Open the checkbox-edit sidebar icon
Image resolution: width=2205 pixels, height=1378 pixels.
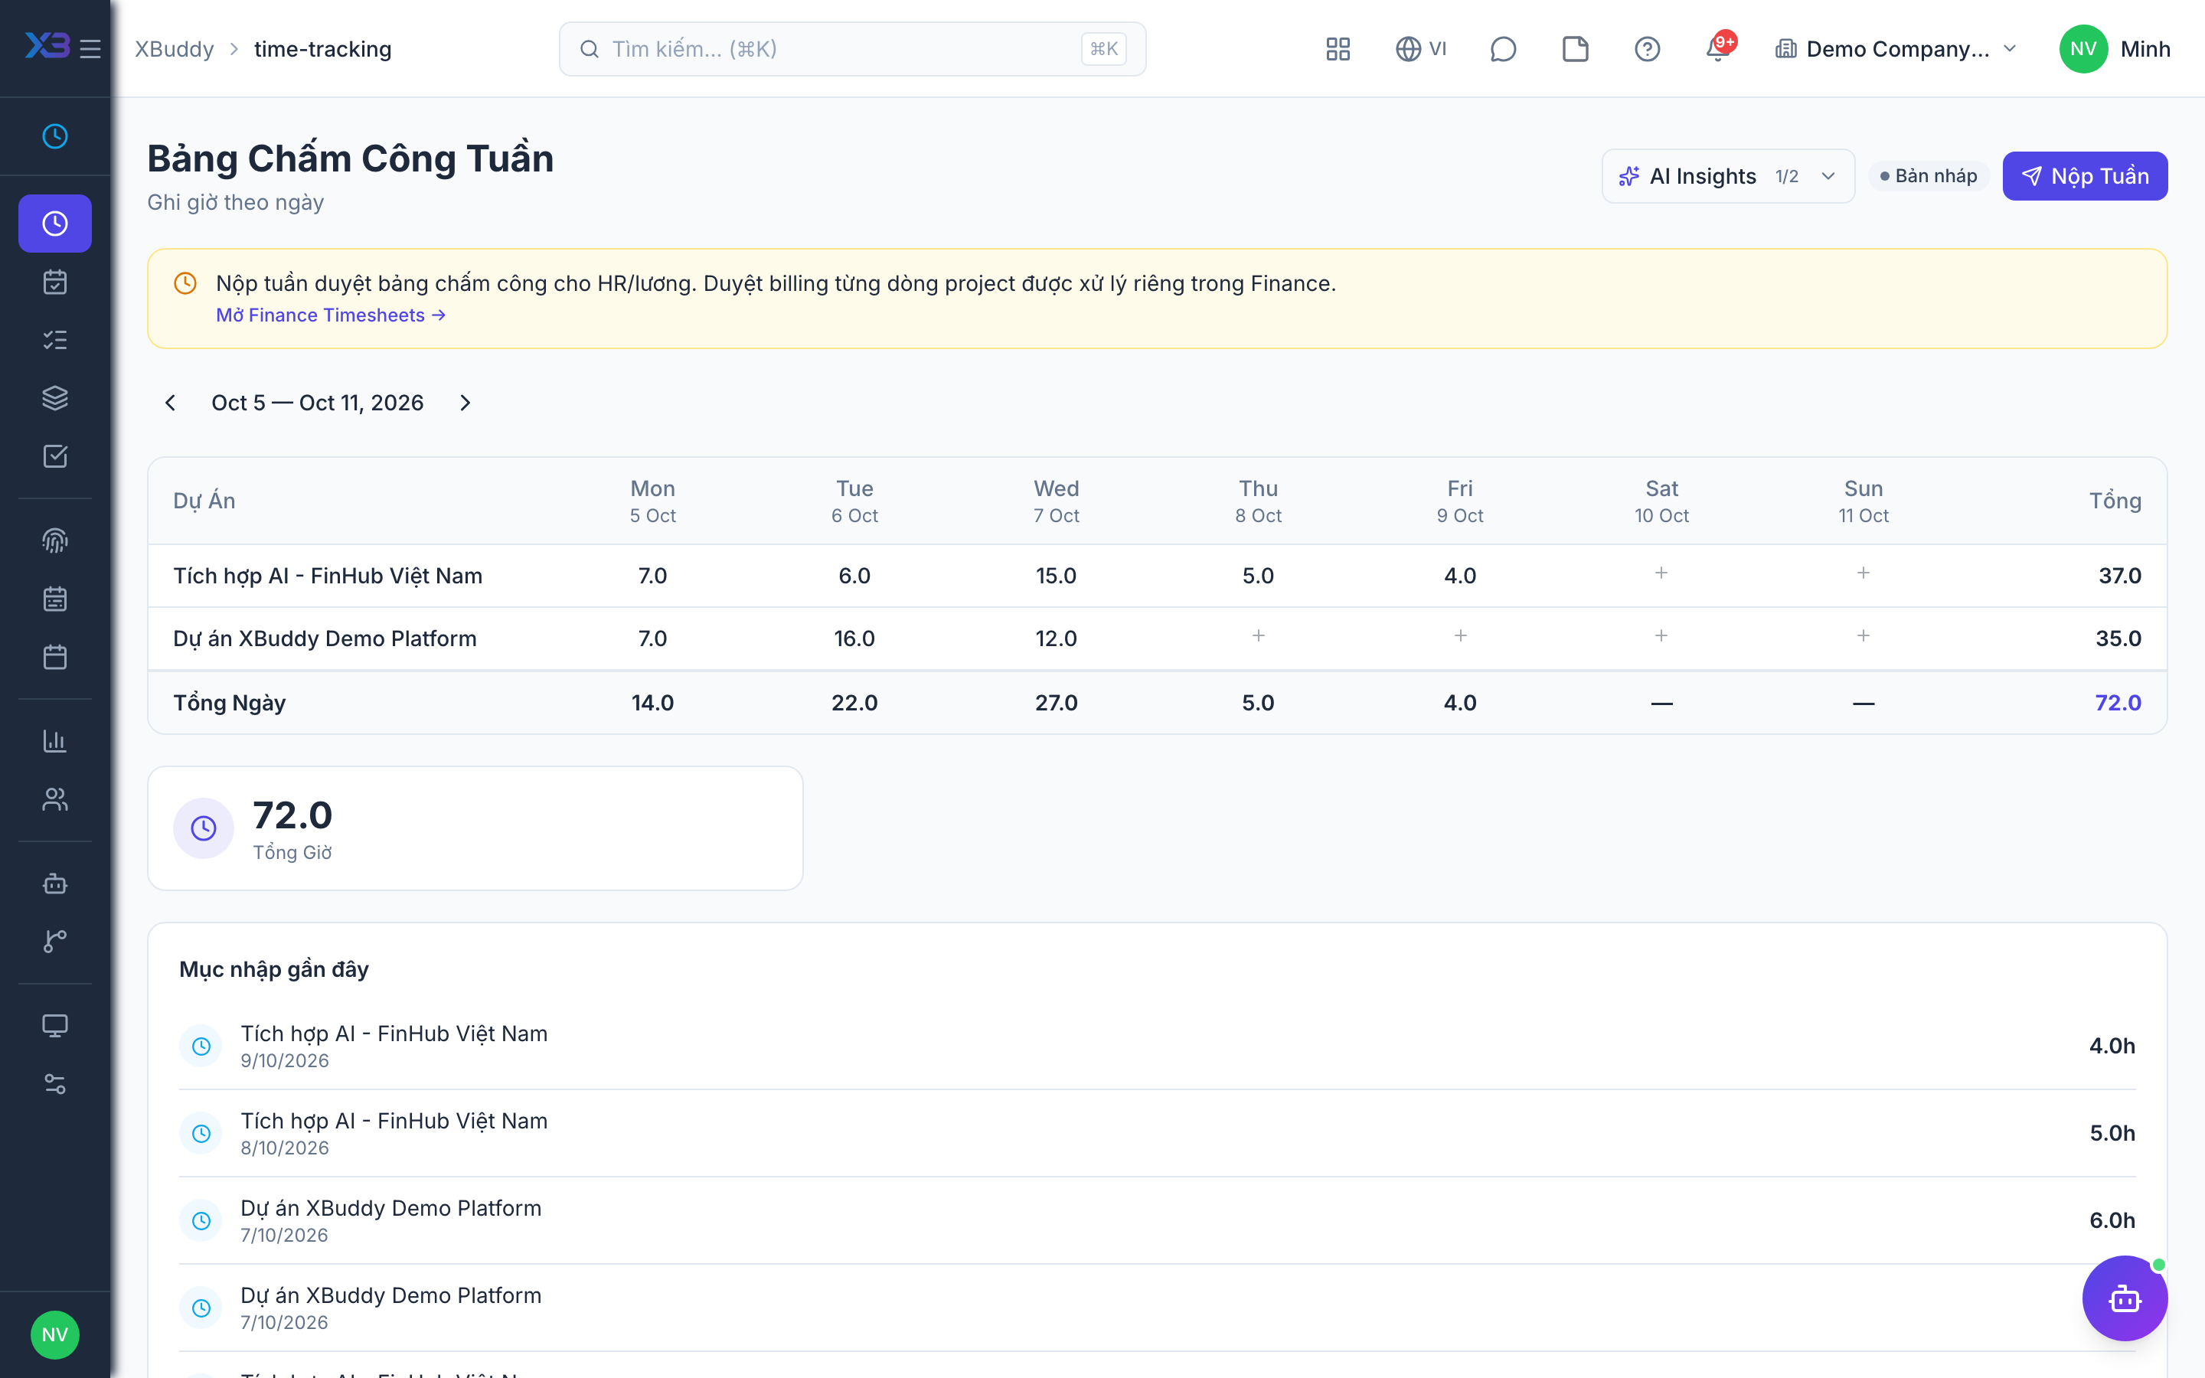coord(54,456)
